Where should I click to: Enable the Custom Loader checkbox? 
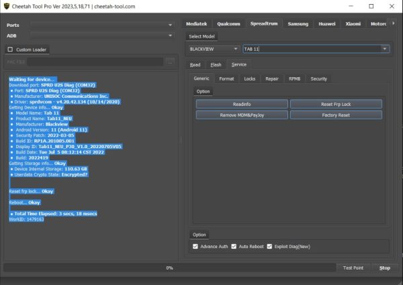coord(10,49)
